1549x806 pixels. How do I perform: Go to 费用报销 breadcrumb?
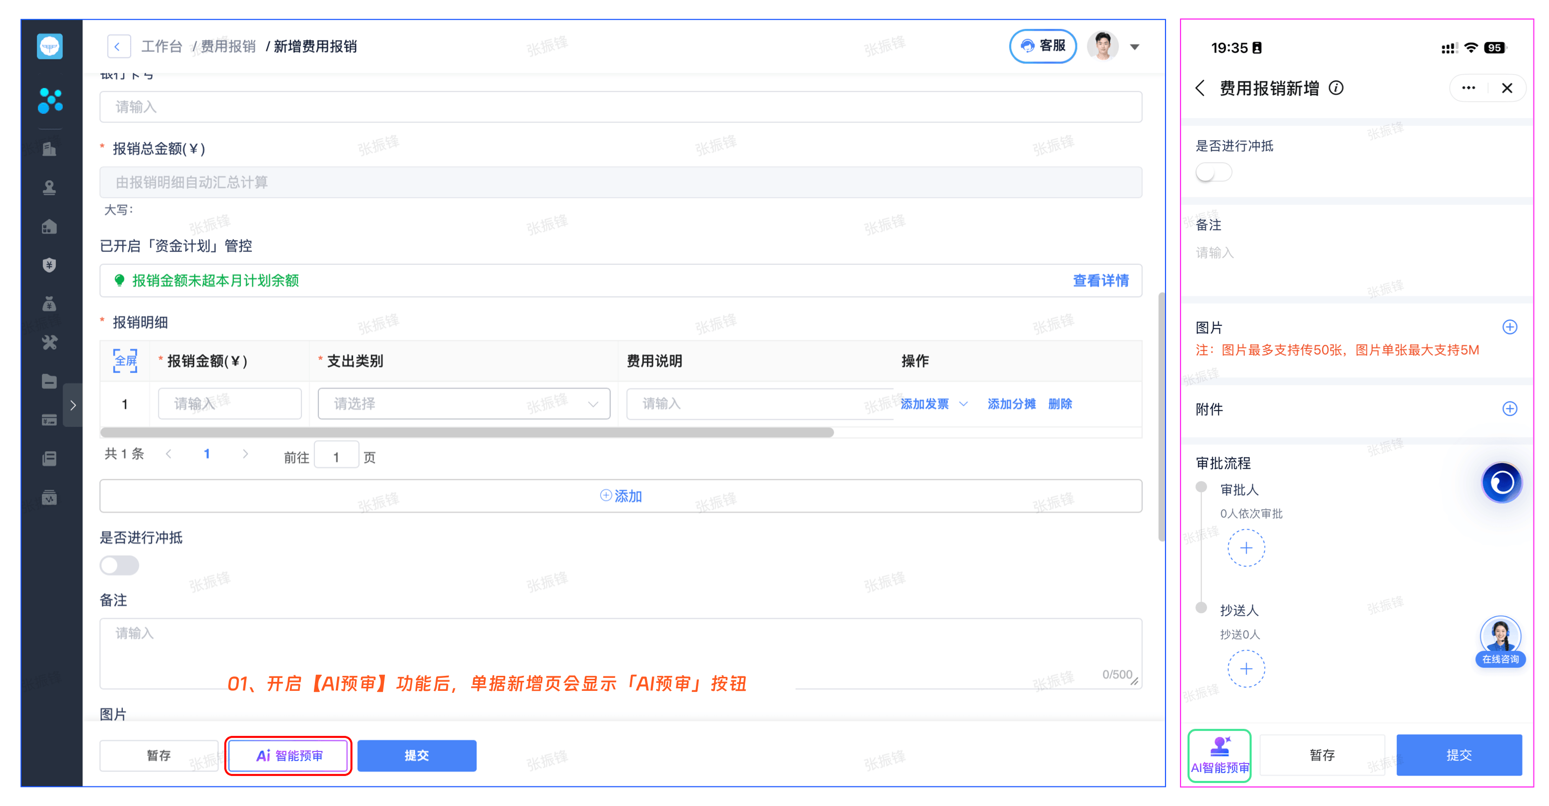point(228,47)
